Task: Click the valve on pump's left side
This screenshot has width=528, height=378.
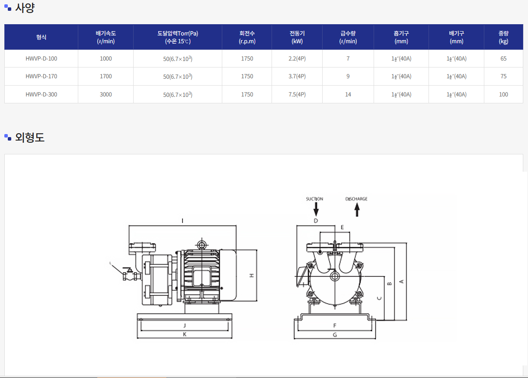Action: pos(128,275)
